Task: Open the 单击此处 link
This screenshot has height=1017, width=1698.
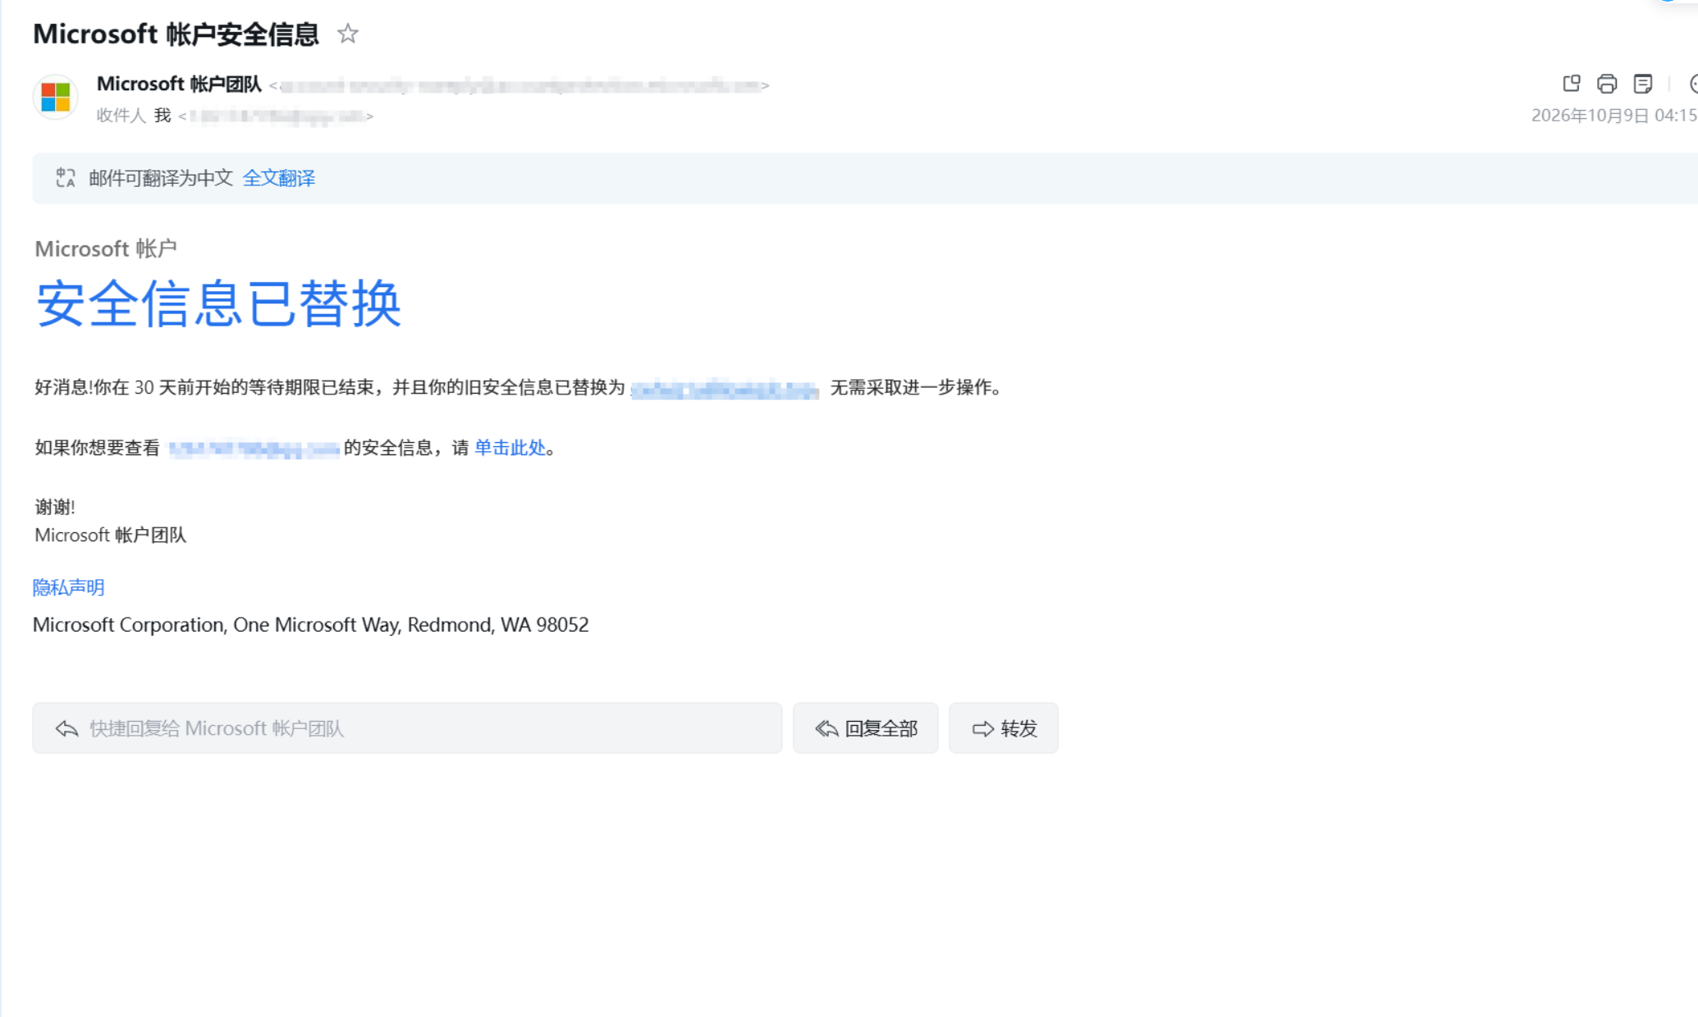Action: pos(510,447)
